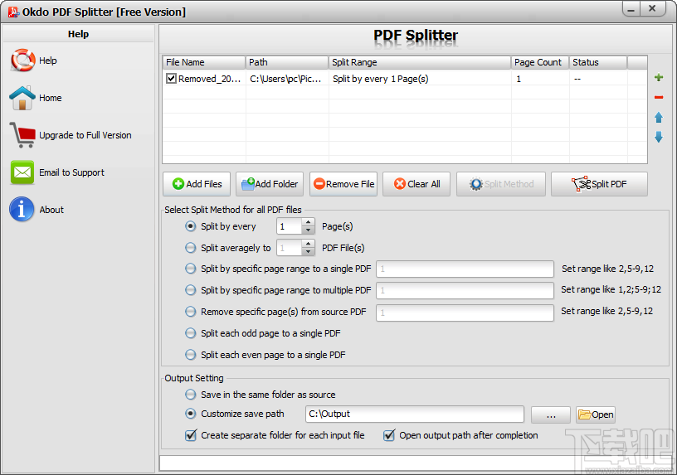Image resolution: width=677 pixels, height=475 pixels.
Task: Click the Okdo PDF Splitter title bar icon
Action: [x=13, y=12]
